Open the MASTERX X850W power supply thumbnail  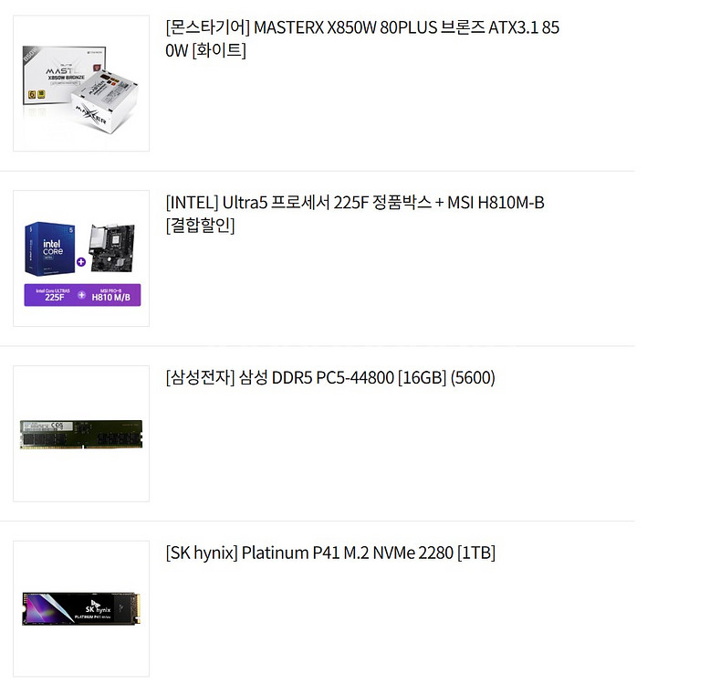coord(81,83)
